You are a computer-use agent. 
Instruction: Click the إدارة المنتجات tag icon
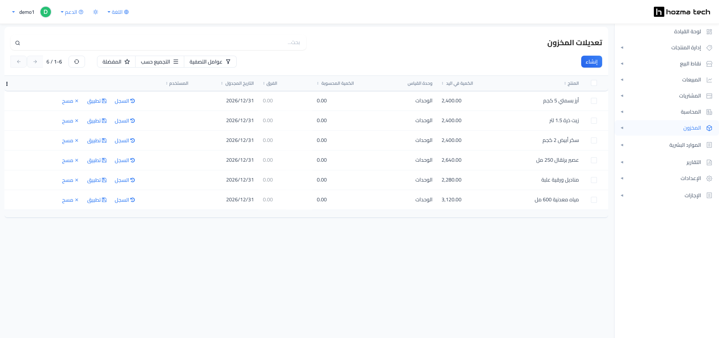[709, 48]
